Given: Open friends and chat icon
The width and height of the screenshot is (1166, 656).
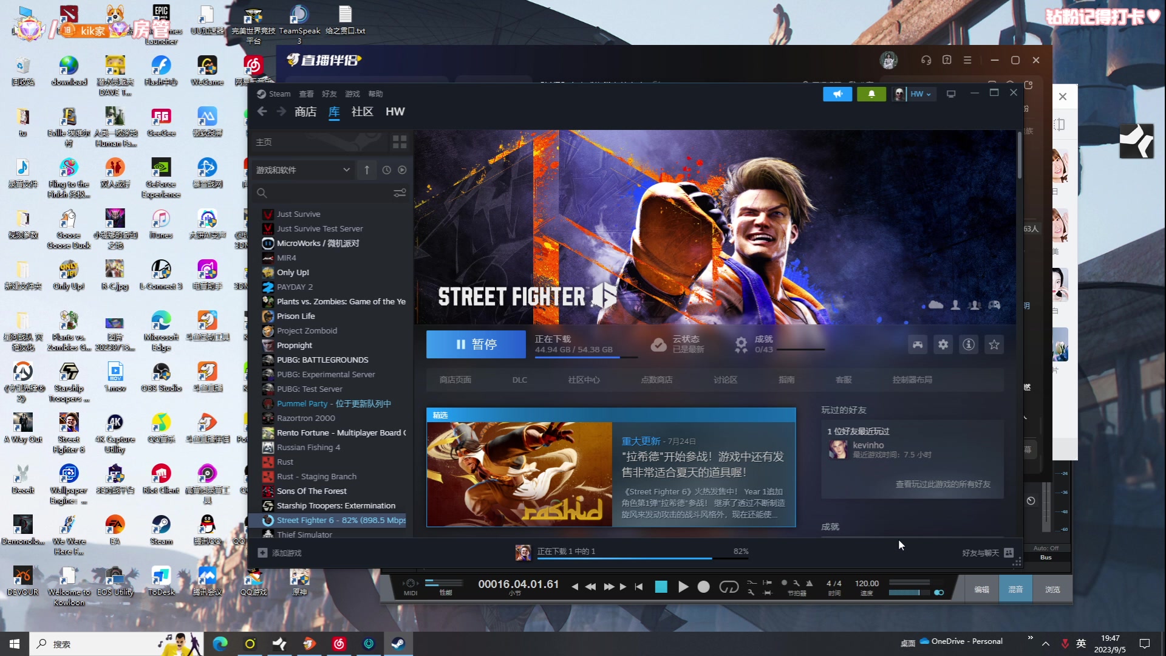Looking at the screenshot, I should tap(1009, 553).
